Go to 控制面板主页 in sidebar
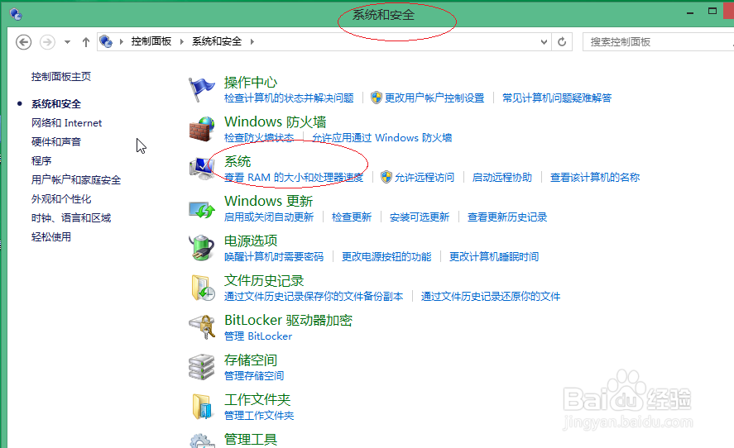The image size is (734, 448). 61,77
